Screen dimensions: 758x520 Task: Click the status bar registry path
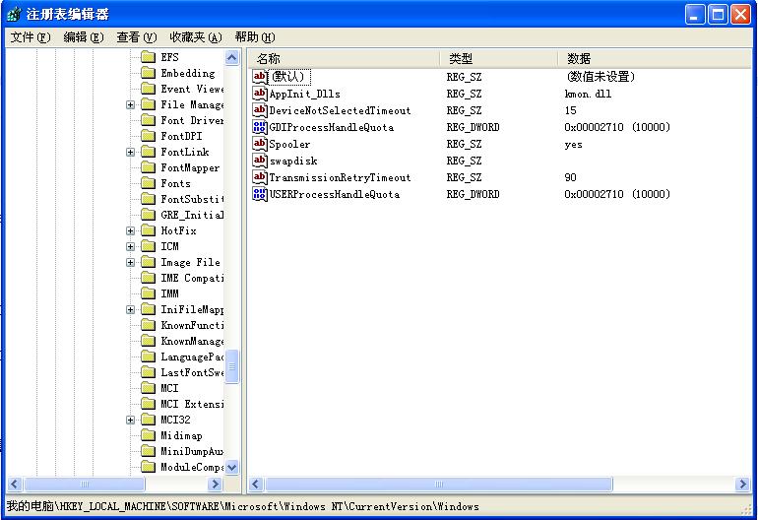tap(243, 506)
